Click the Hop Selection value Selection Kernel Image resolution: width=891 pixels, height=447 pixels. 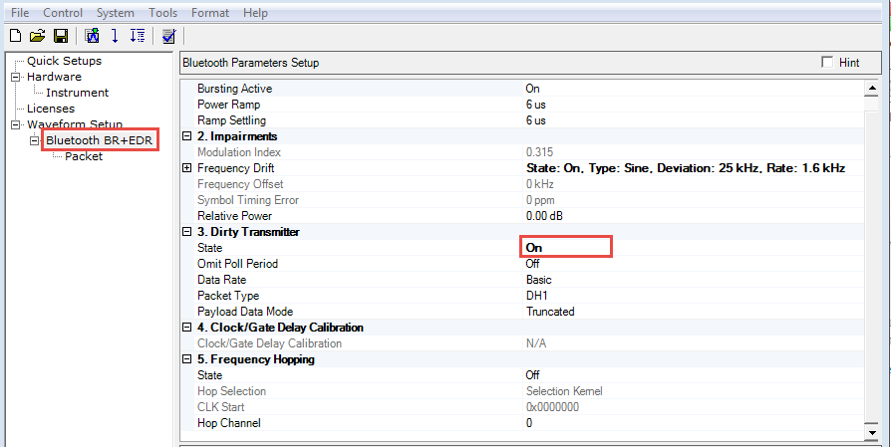pos(564,391)
